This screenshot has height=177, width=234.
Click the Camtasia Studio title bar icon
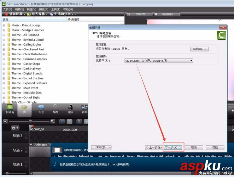point(4,4)
